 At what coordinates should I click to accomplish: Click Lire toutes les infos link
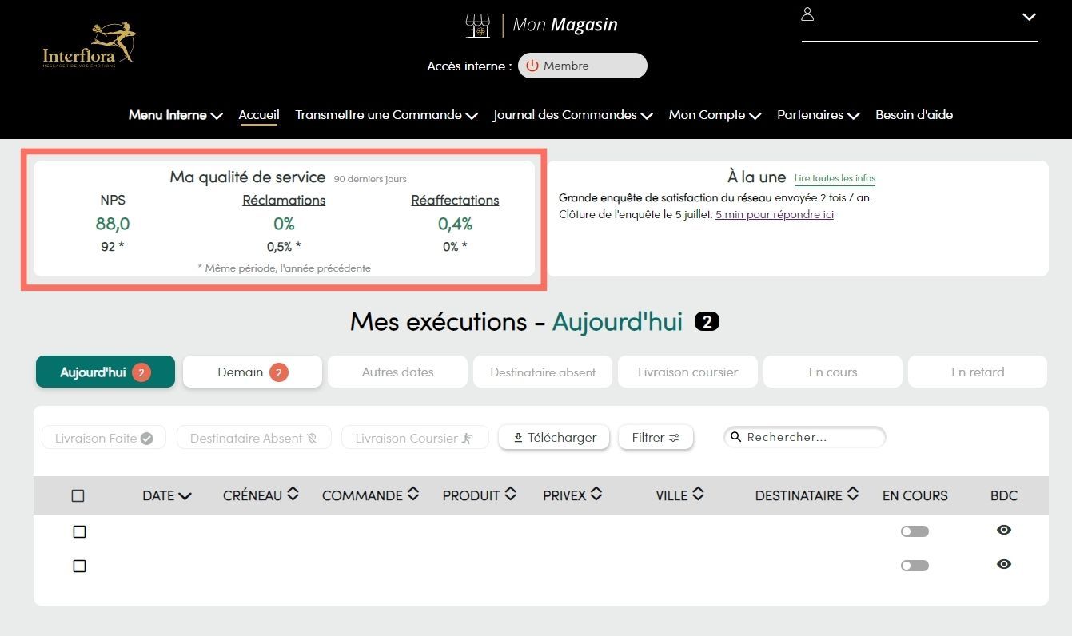pos(835,178)
